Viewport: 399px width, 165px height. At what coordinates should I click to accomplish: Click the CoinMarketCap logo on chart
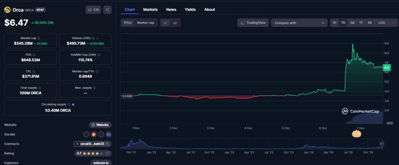(360, 111)
